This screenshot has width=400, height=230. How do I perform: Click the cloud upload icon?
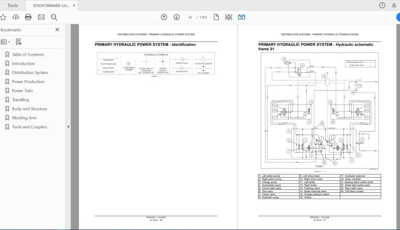pos(16,17)
